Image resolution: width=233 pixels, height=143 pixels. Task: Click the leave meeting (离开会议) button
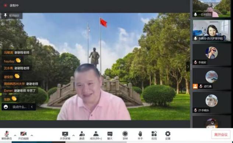(221, 135)
